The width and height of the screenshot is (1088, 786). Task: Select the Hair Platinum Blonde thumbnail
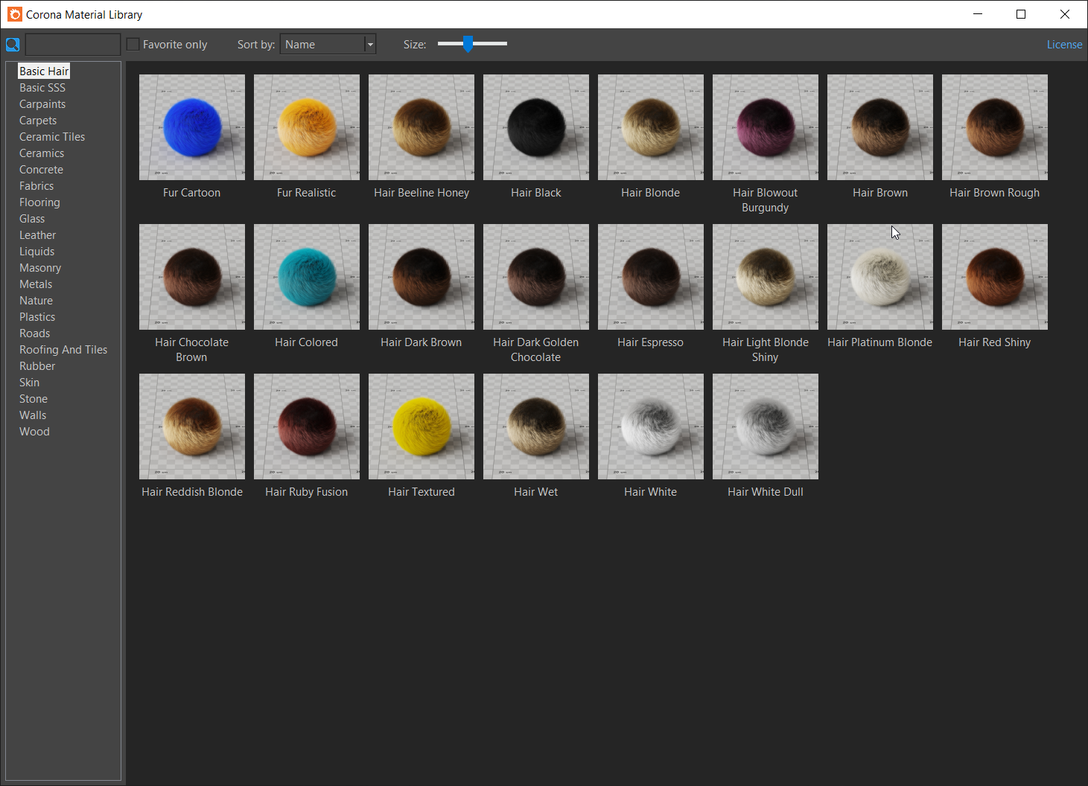point(880,277)
